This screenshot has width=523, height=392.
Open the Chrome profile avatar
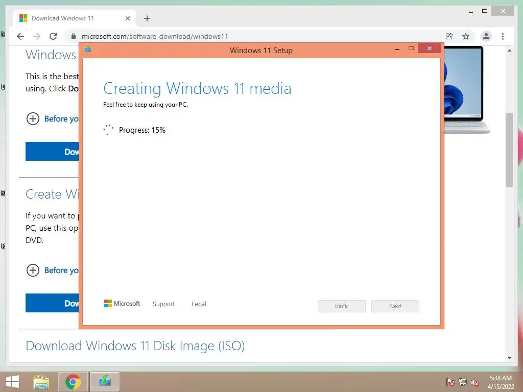point(486,36)
